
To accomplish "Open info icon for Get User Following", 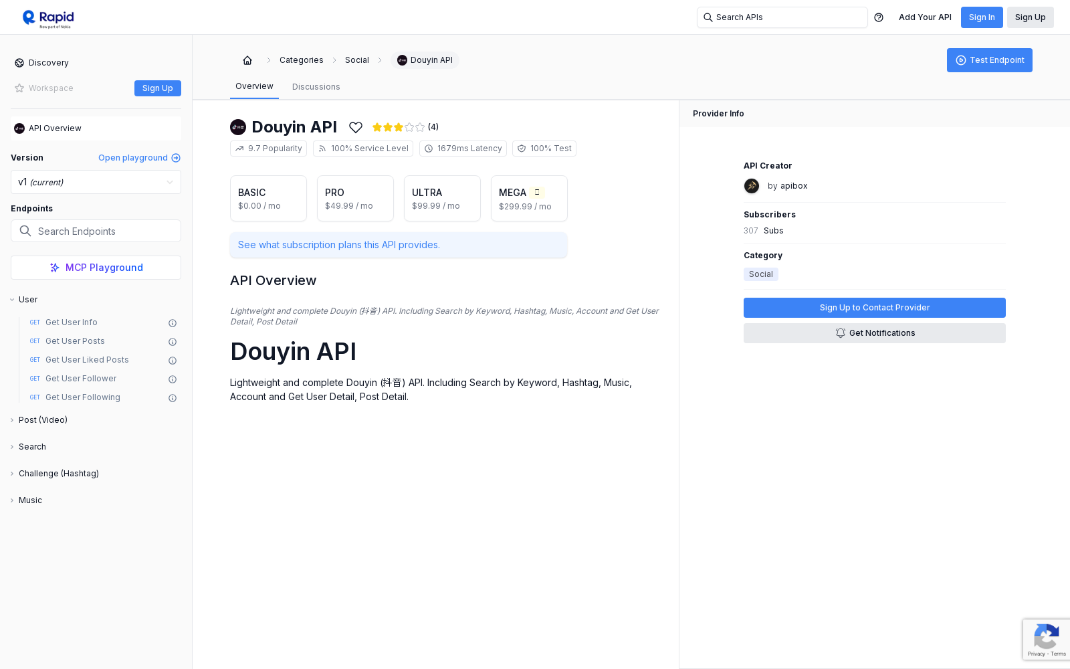I will pyautogui.click(x=173, y=398).
